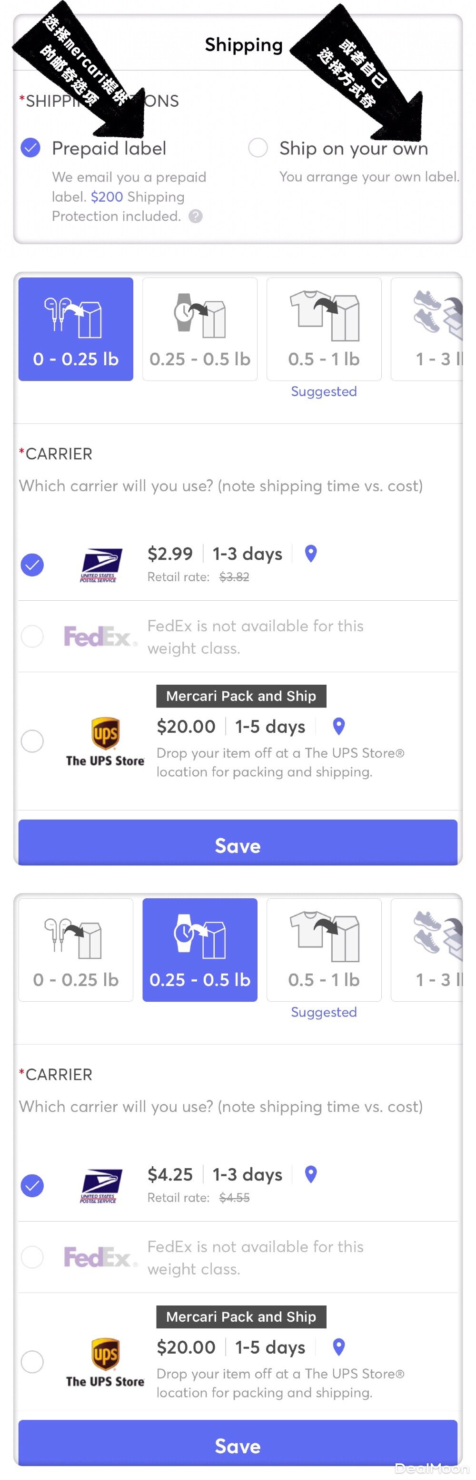Choose the 0.5 - 1 lb shirt tile in the first panel
The image size is (476, 1480).
pos(324,329)
